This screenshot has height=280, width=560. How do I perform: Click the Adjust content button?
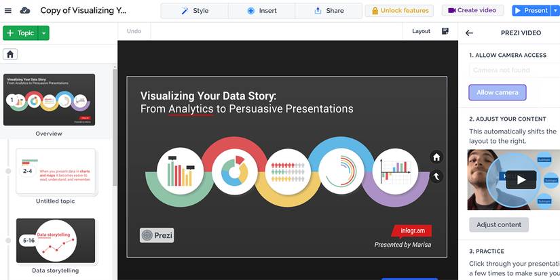498,224
